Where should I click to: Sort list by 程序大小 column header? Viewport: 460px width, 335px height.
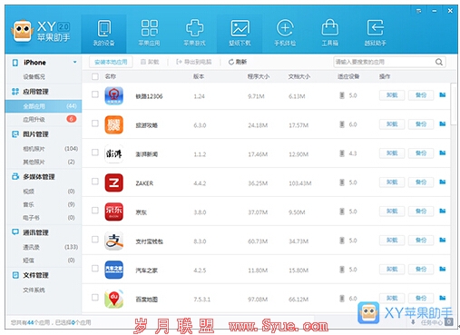(259, 76)
